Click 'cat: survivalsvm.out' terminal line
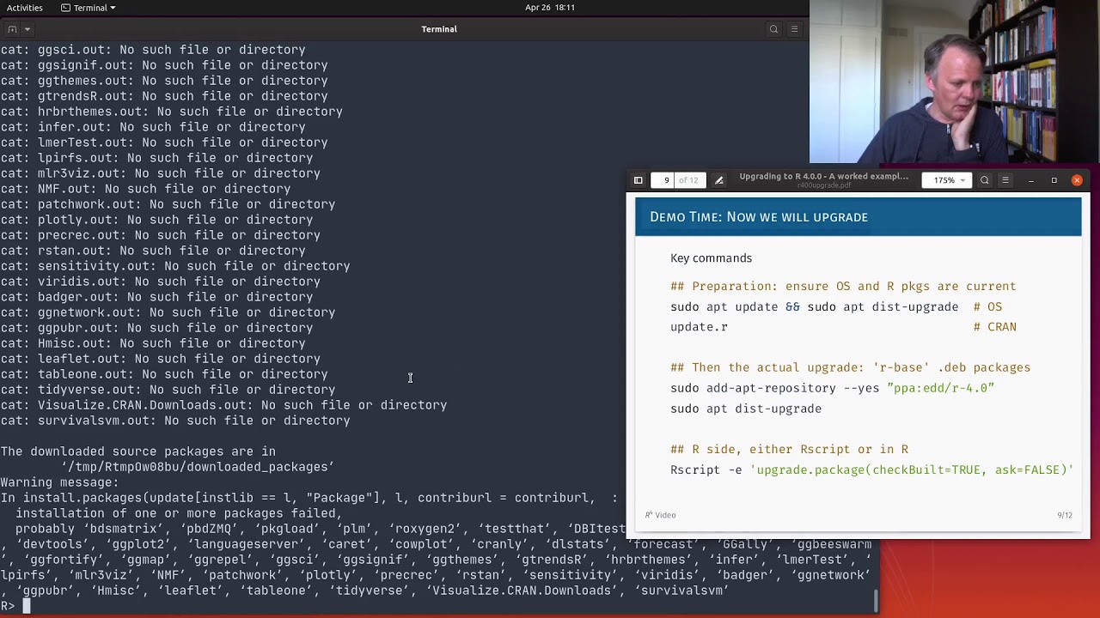Image resolution: width=1100 pixels, height=618 pixels. pos(175,421)
